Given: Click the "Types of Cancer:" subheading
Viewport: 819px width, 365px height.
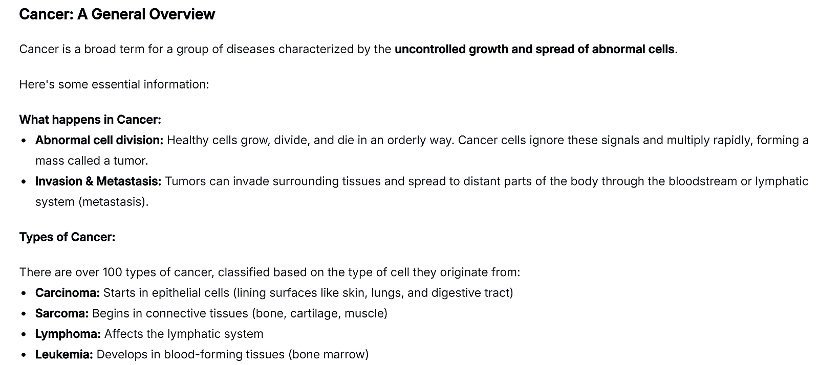Looking at the screenshot, I should point(67,237).
